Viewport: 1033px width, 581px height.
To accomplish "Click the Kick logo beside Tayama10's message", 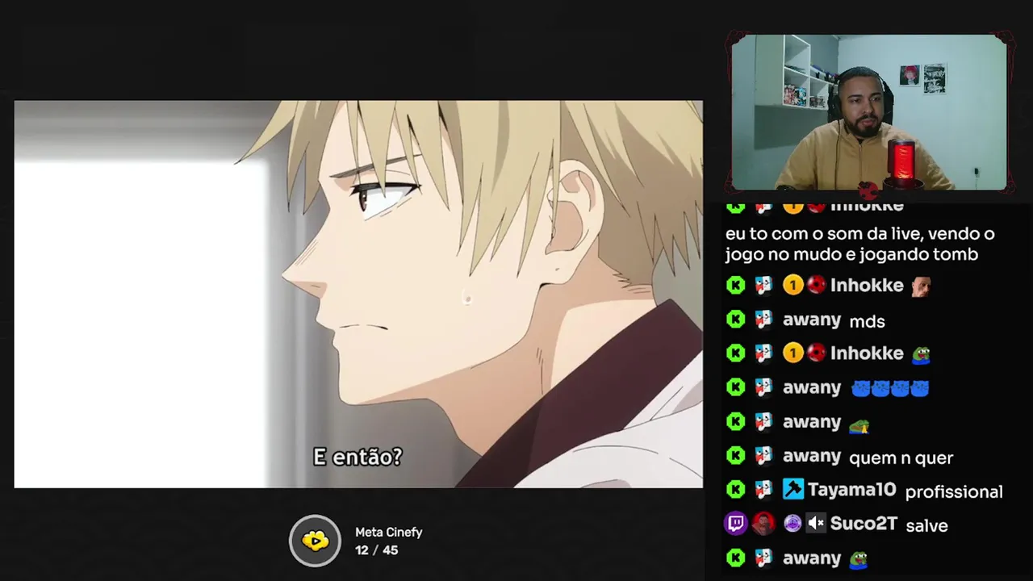I will coord(736,489).
